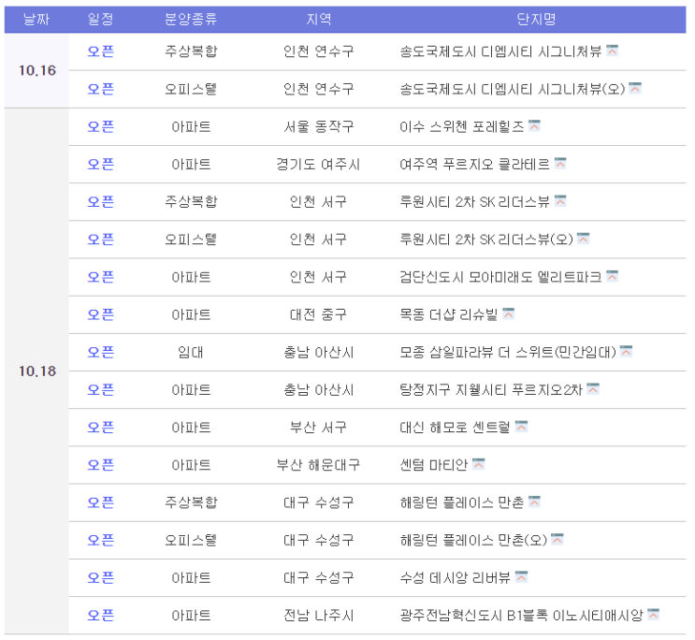This screenshot has height=640, width=695.
Task: Click the 날짜 column header
Action: pos(36,19)
